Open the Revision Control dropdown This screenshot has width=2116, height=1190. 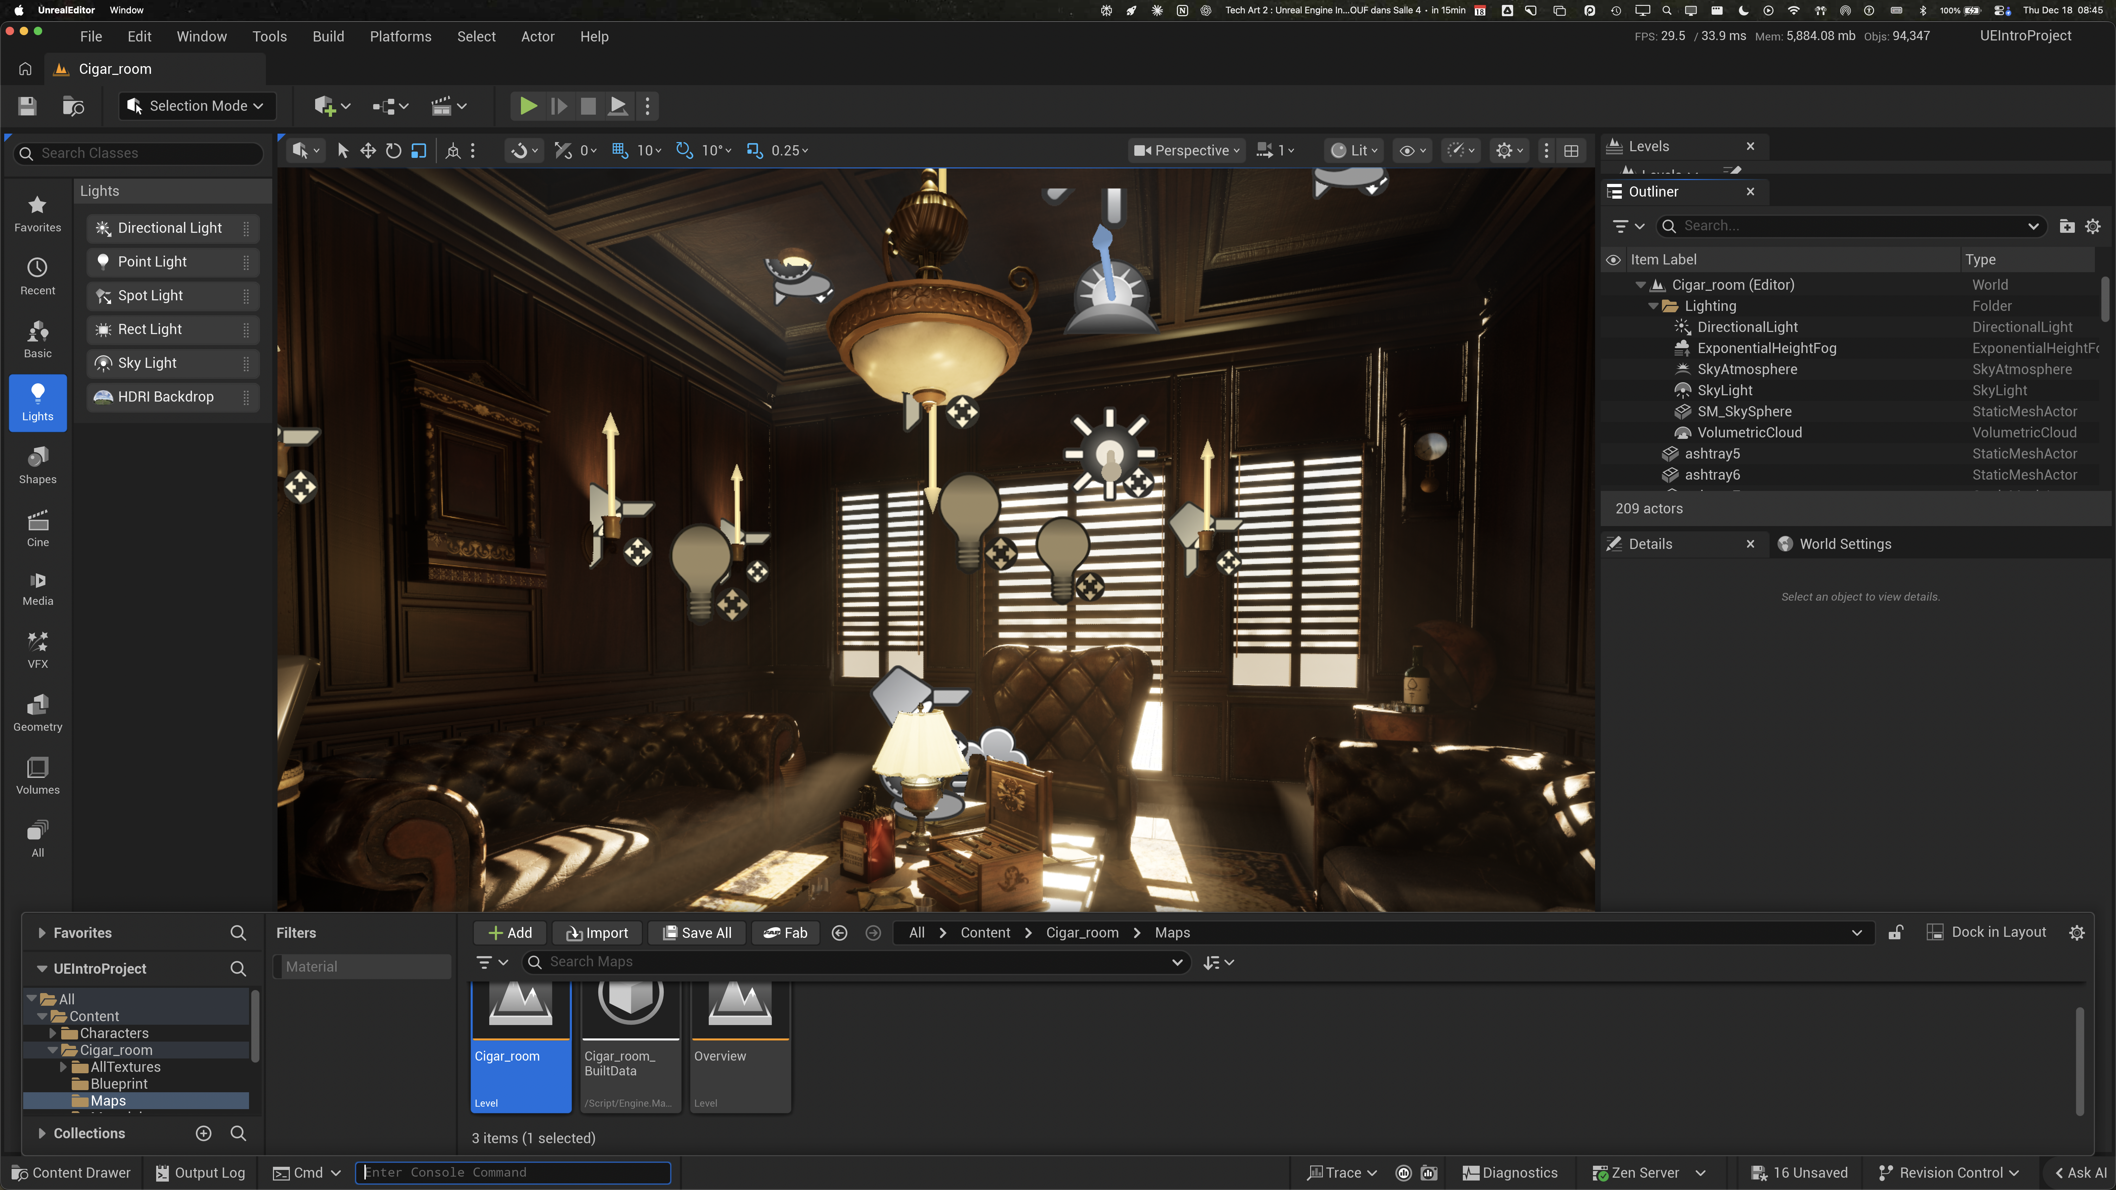point(1949,1173)
